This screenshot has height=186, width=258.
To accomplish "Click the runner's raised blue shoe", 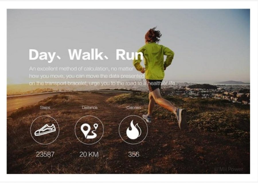I will (x=181, y=118).
